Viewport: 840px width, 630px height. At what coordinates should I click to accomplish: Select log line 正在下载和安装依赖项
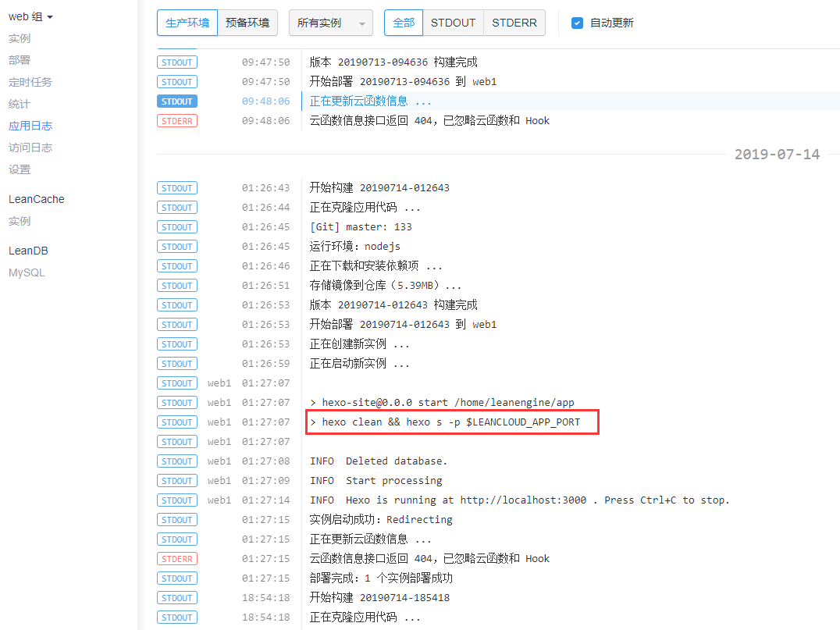coord(376,265)
